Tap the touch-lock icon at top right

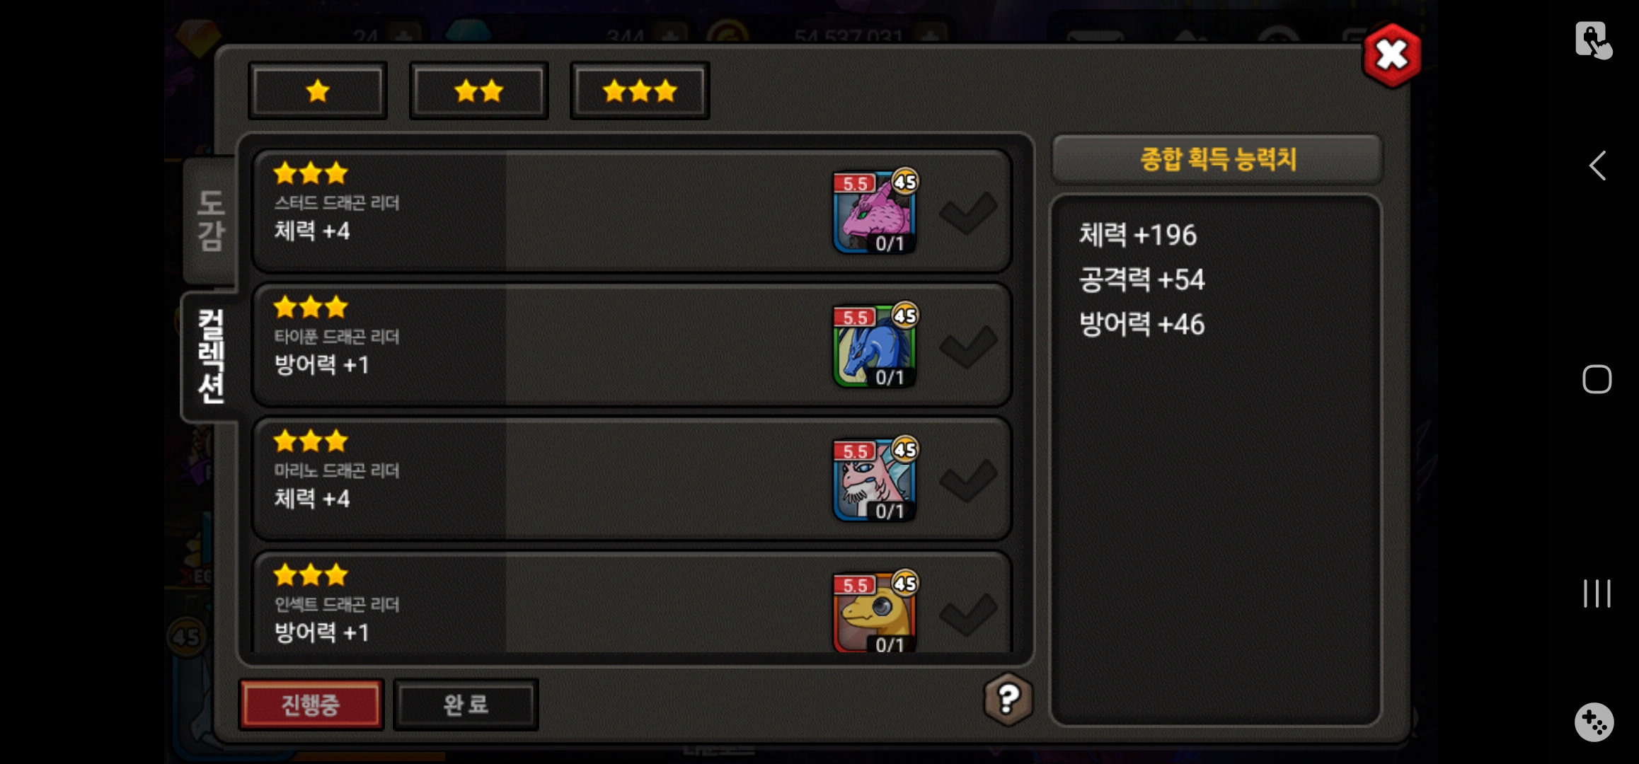click(x=1593, y=40)
